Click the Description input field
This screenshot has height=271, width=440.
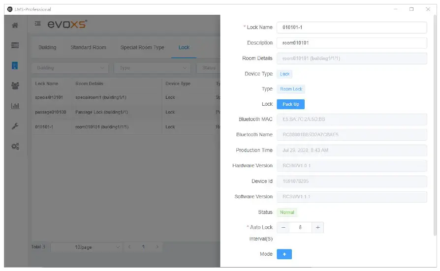[351, 43]
